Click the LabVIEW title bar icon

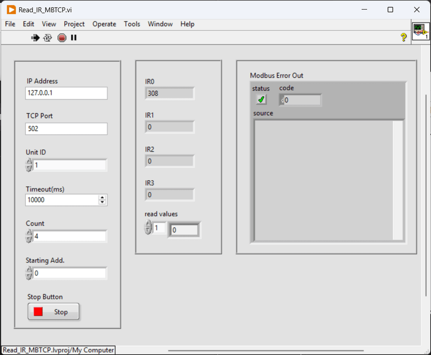click(11, 10)
